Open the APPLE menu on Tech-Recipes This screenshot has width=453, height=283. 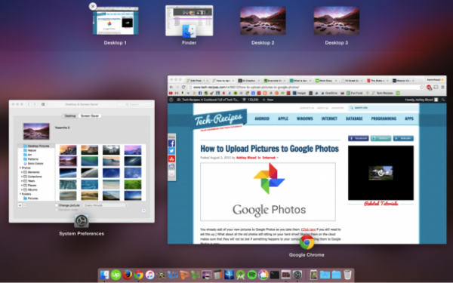(x=283, y=118)
